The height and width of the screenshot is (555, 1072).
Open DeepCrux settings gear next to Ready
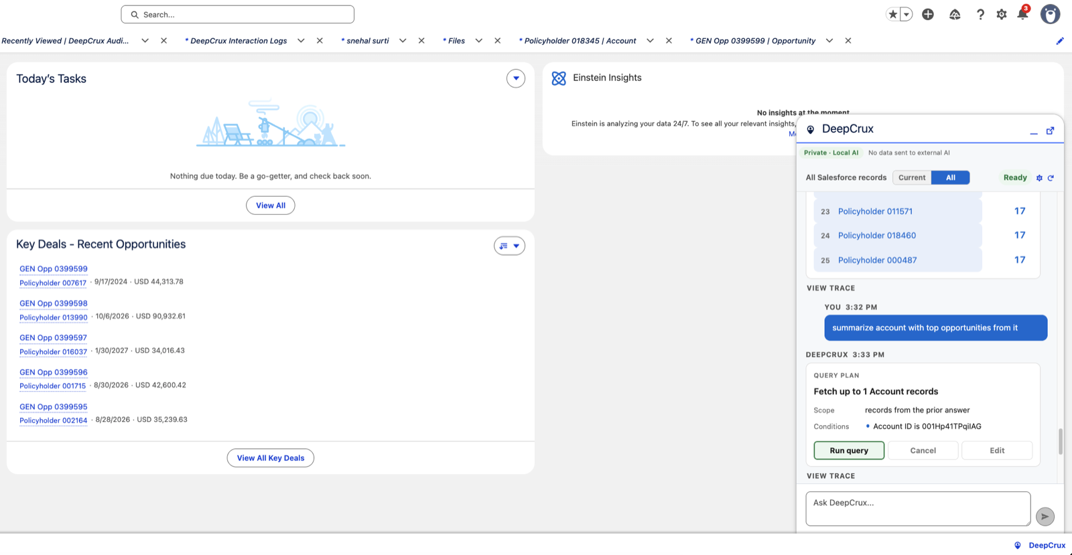1039,178
